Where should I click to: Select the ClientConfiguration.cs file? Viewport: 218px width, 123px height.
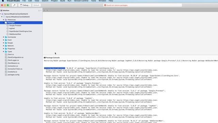(15, 57)
